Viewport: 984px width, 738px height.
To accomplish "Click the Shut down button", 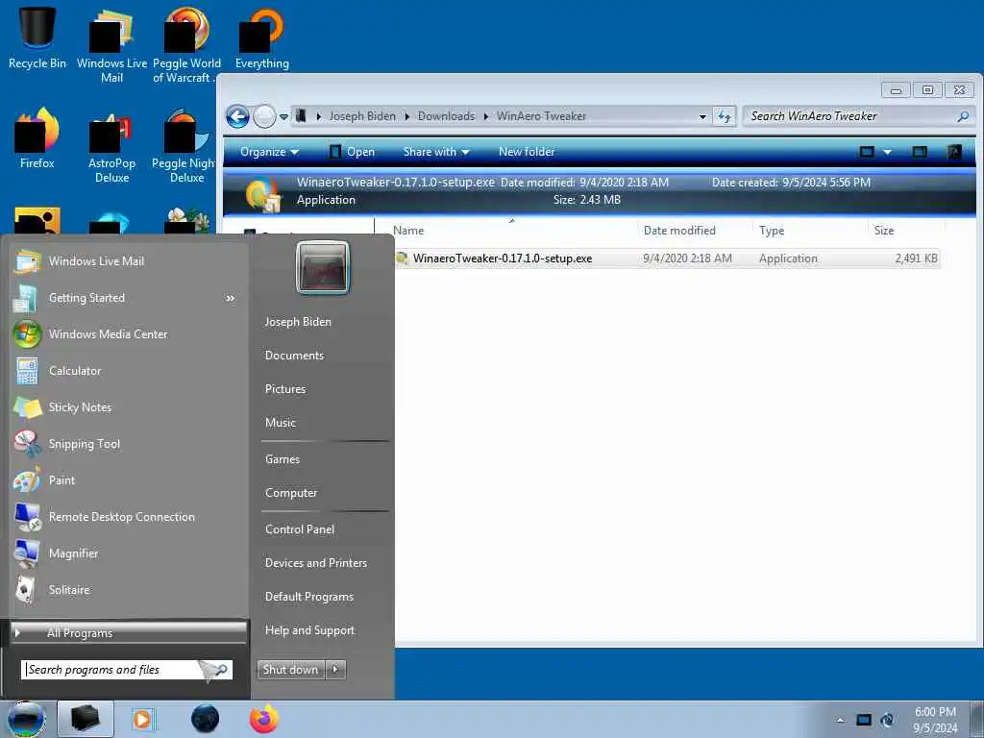I will click(x=290, y=670).
